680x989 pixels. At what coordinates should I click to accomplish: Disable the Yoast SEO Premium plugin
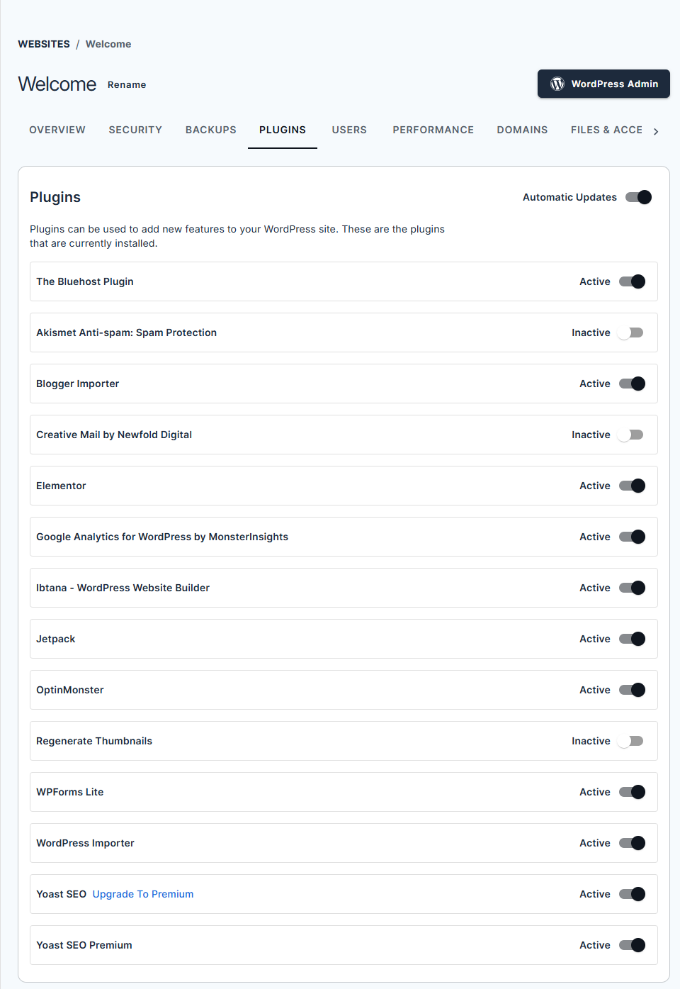point(633,945)
